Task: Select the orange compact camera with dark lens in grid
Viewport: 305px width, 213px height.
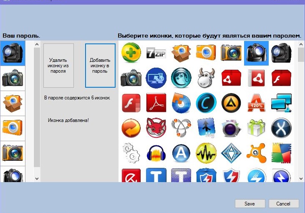Action: point(231,53)
